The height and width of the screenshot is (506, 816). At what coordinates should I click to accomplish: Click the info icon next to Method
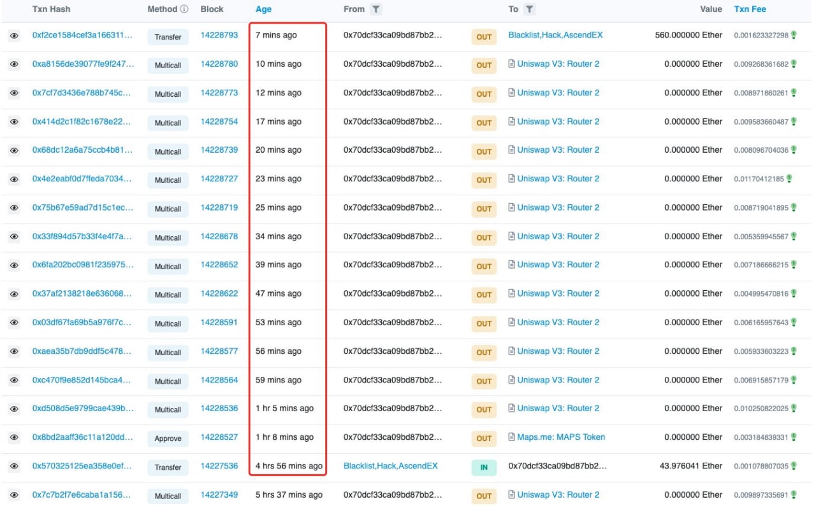pos(184,10)
